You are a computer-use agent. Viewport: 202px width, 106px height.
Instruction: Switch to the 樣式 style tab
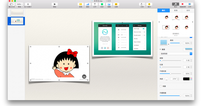pyautogui.click(x=164, y=11)
